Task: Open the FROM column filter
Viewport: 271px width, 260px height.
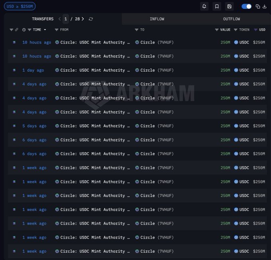Action: (57, 30)
